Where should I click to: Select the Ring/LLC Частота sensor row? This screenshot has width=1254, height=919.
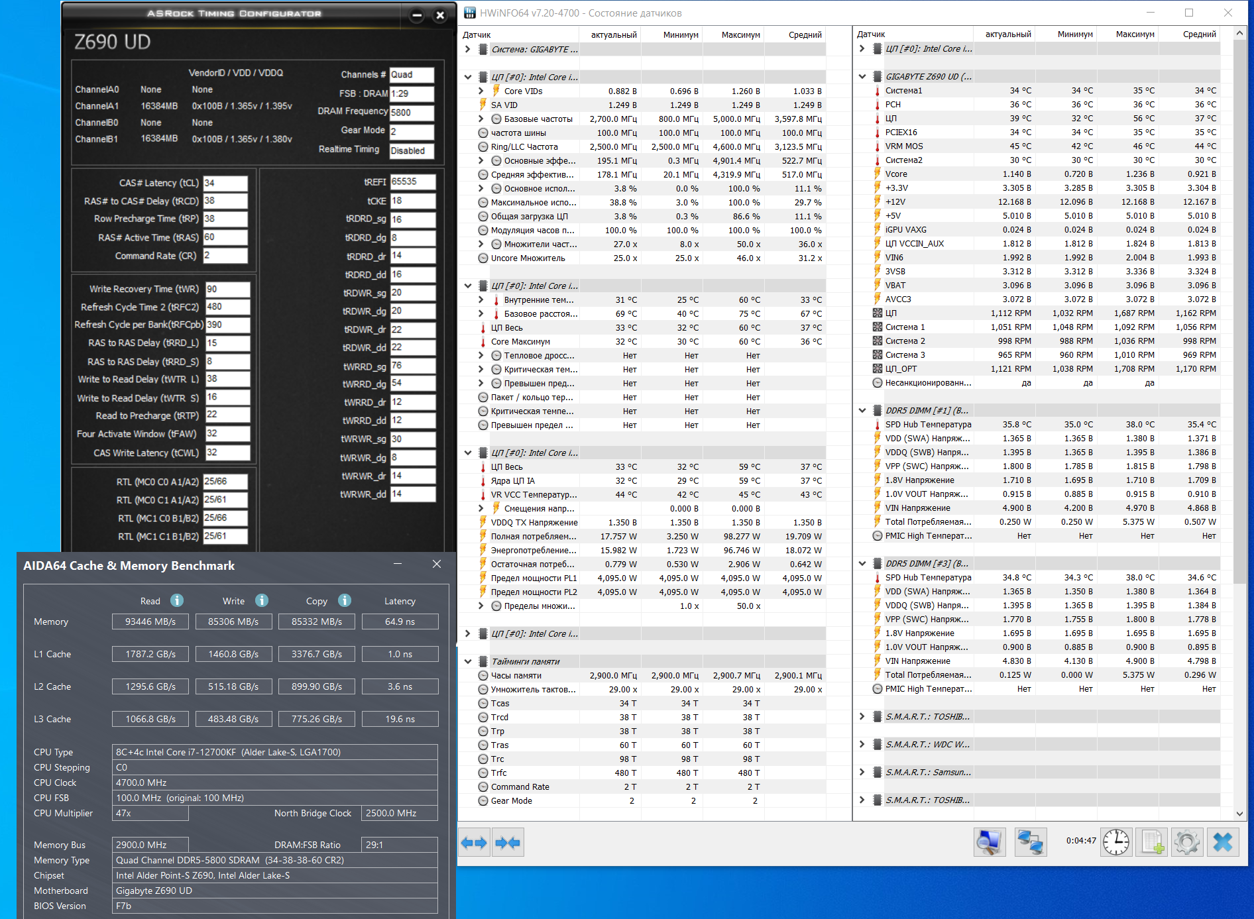pyautogui.click(x=642, y=146)
